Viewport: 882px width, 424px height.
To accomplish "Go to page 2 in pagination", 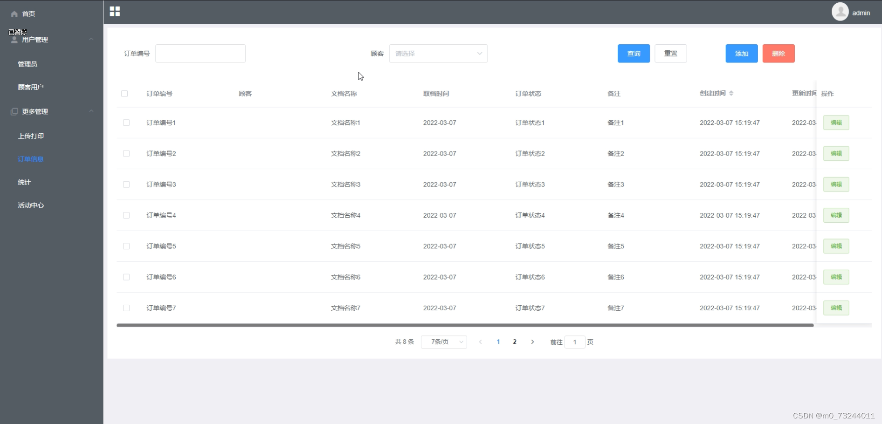I will [515, 342].
